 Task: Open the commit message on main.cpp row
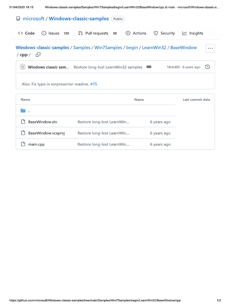(103, 144)
